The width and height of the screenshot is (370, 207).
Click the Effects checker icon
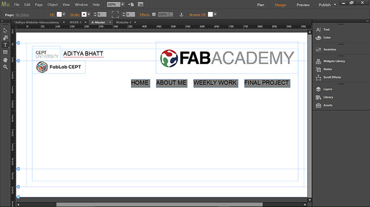[x=154, y=15]
